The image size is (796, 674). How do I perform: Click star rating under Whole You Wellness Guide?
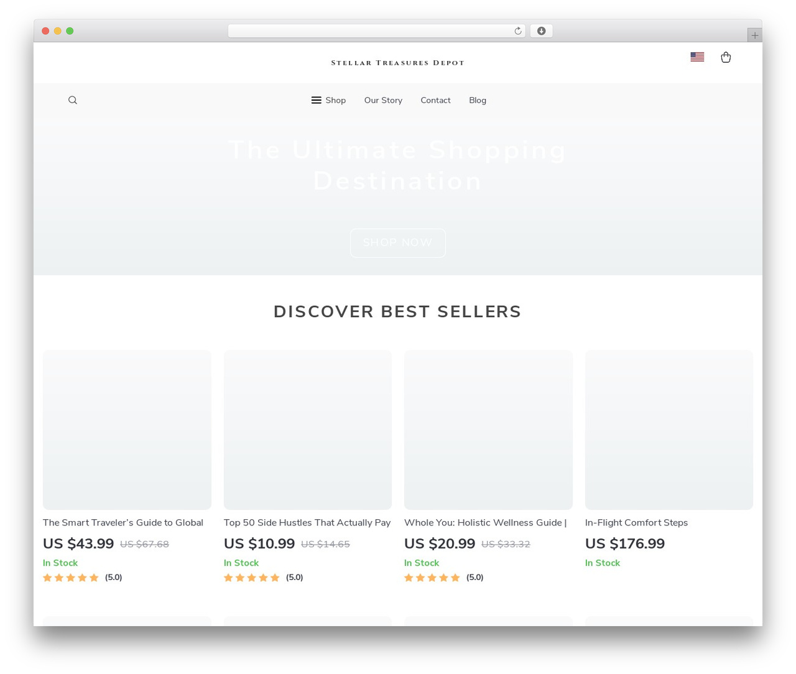click(x=432, y=578)
